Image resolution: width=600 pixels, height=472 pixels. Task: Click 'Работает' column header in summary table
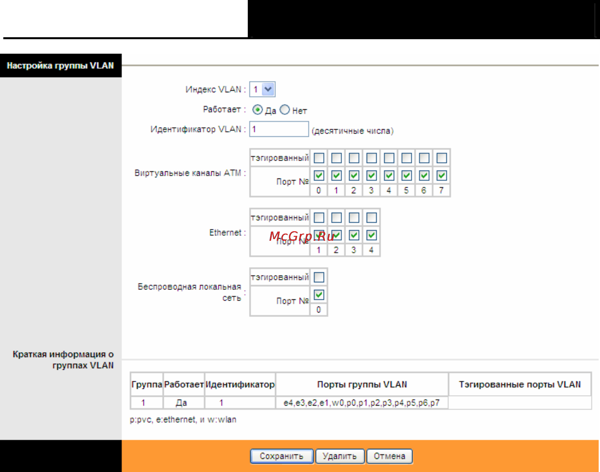[184, 384]
